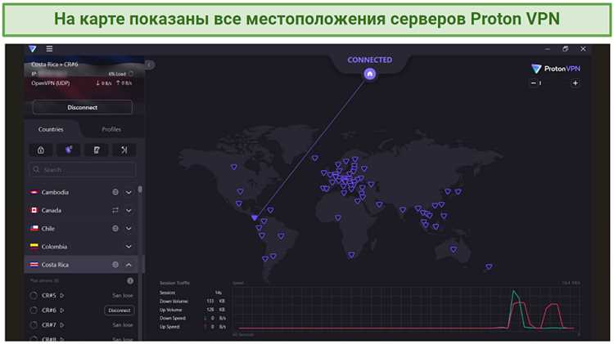Select server CR#7 San Jose
The width and height of the screenshot is (614, 344).
(x=81, y=325)
